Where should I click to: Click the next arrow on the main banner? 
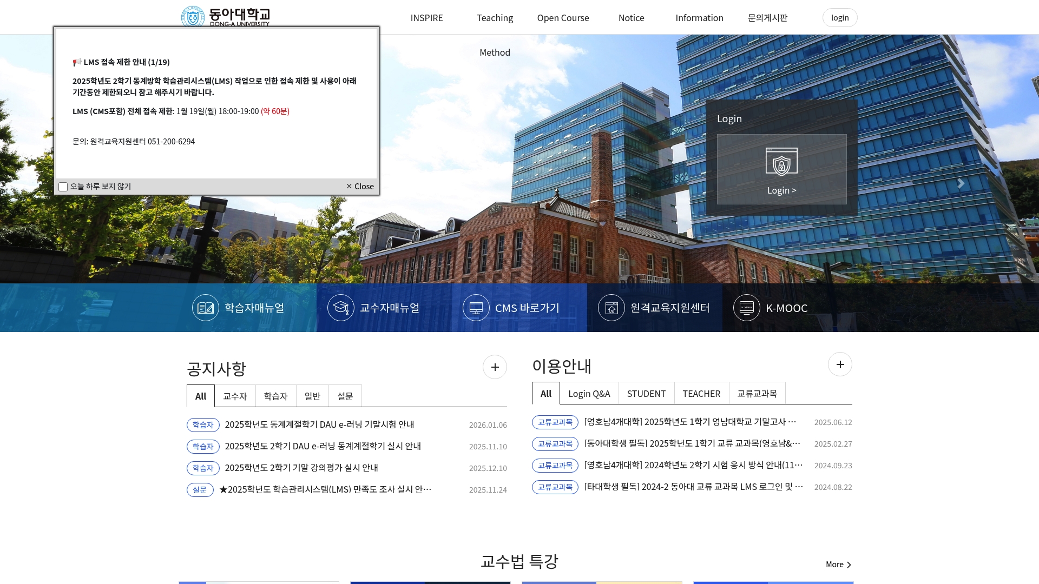[961, 183]
